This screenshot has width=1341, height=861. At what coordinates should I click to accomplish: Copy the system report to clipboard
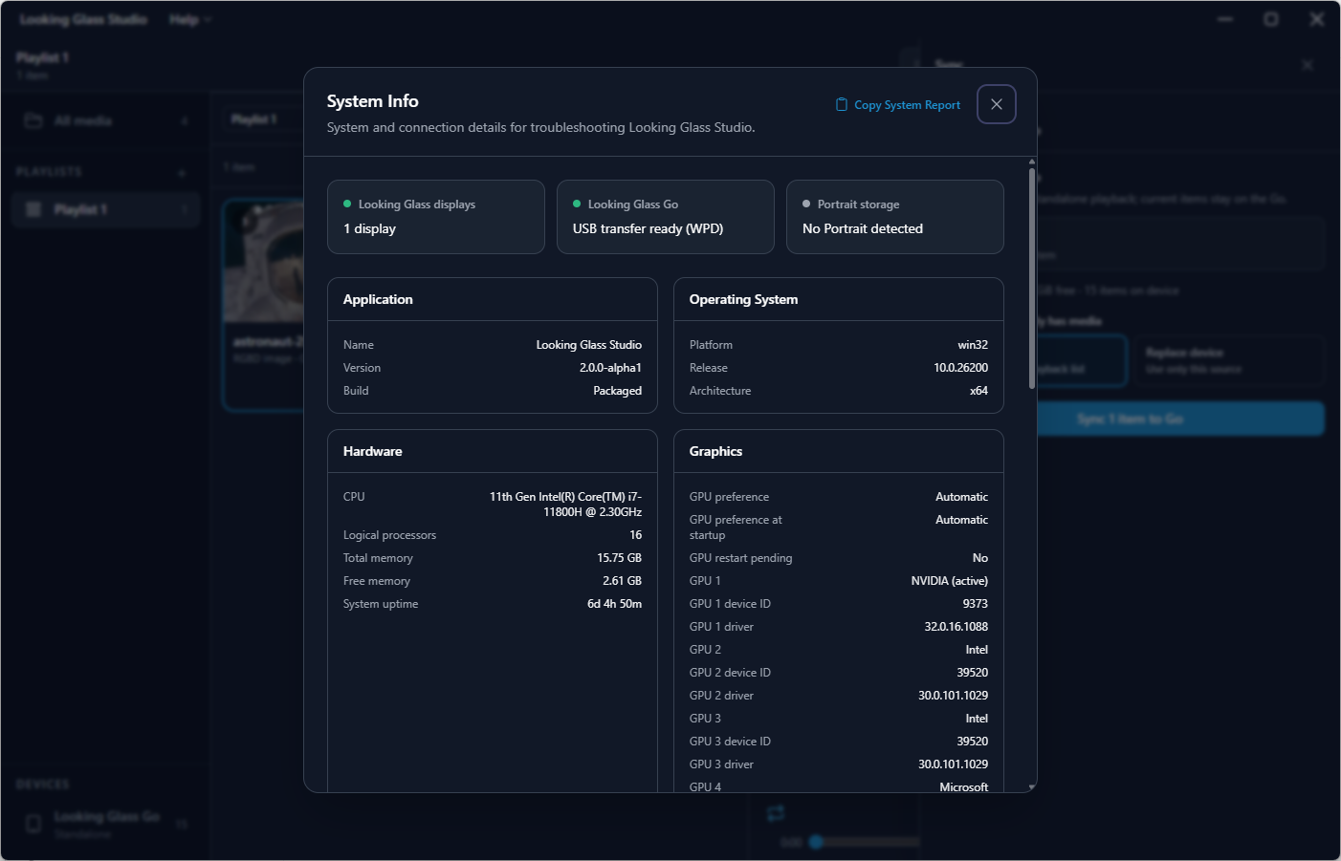[x=898, y=105]
